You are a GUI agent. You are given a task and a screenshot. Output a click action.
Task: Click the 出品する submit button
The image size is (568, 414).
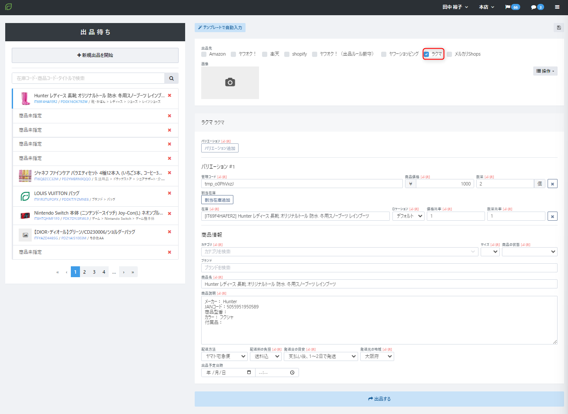[x=379, y=399]
